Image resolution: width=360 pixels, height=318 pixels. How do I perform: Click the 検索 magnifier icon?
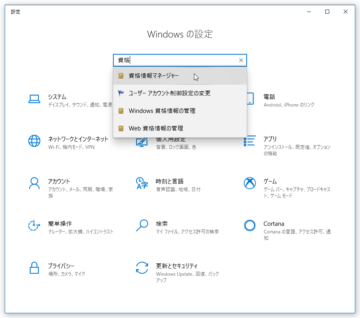pyautogui.click(x=142, y=225)
